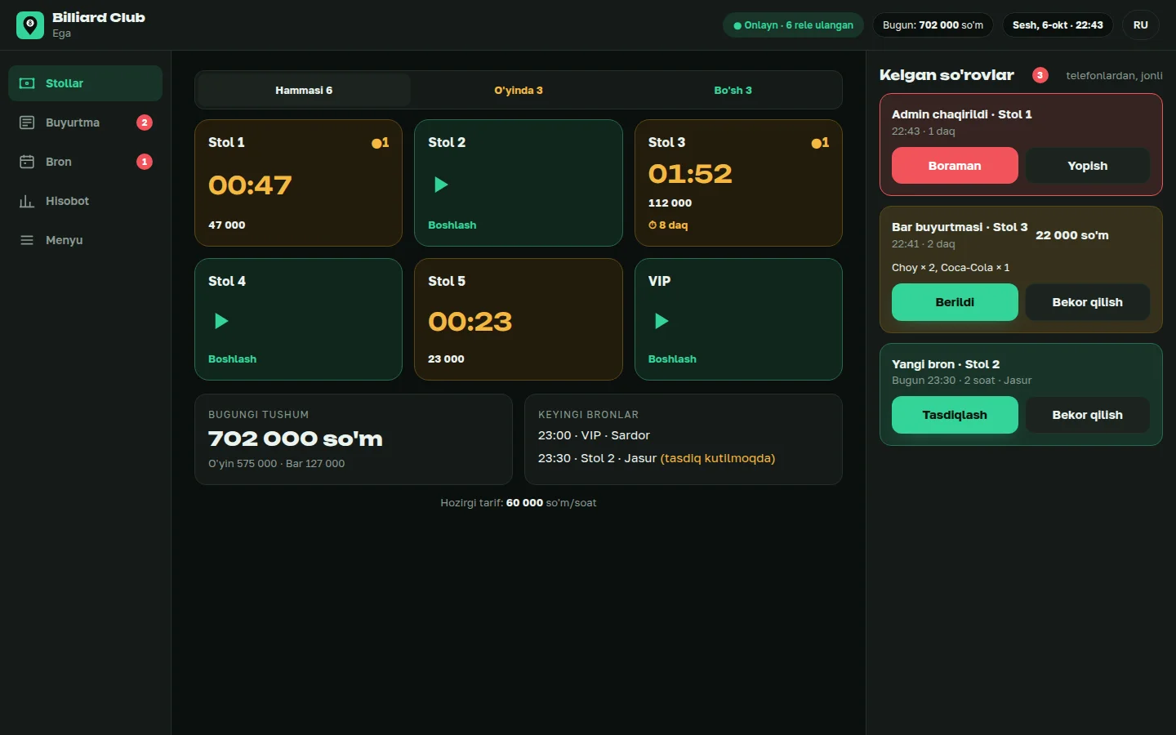Start Stol 4 with the play icon
This screenshot has width=1176, height=735.
(221, 321)
